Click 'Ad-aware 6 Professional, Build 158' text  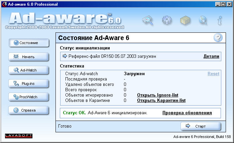click(x=202, y=137)
